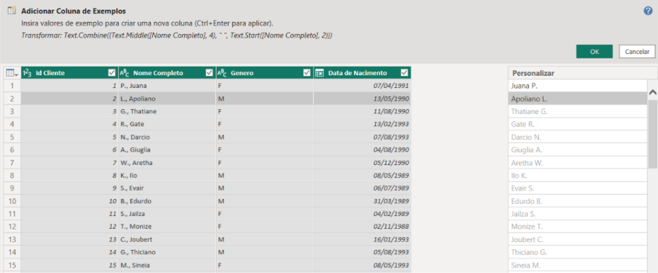658x273 pixels.
Task: Click the cell 'R., Gate'
Action: pyautogui.click(x=167, y=124)
